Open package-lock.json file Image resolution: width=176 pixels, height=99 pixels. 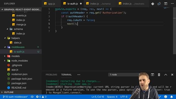pos(22,79)
